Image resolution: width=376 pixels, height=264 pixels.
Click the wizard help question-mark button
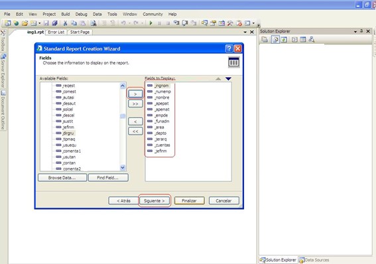pyautogui.click(x=229, y=48)
